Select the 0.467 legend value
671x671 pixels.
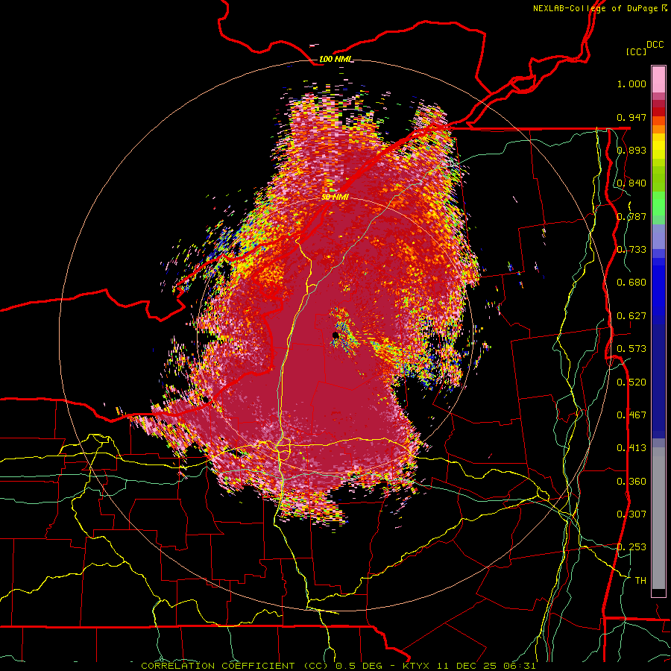coord(631,415)
